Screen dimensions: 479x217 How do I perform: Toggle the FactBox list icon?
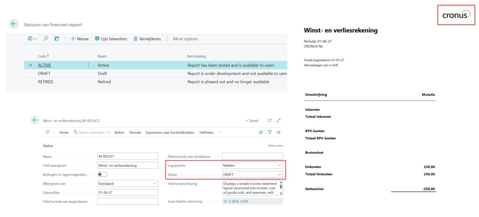[x=278, y=132]
